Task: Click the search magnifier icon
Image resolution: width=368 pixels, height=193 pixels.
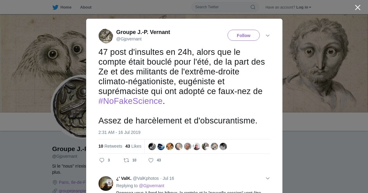Action: [x=253, y=7]
